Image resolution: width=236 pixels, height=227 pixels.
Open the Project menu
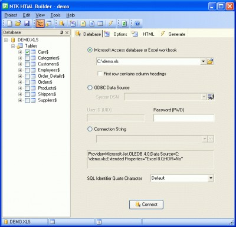11,15
